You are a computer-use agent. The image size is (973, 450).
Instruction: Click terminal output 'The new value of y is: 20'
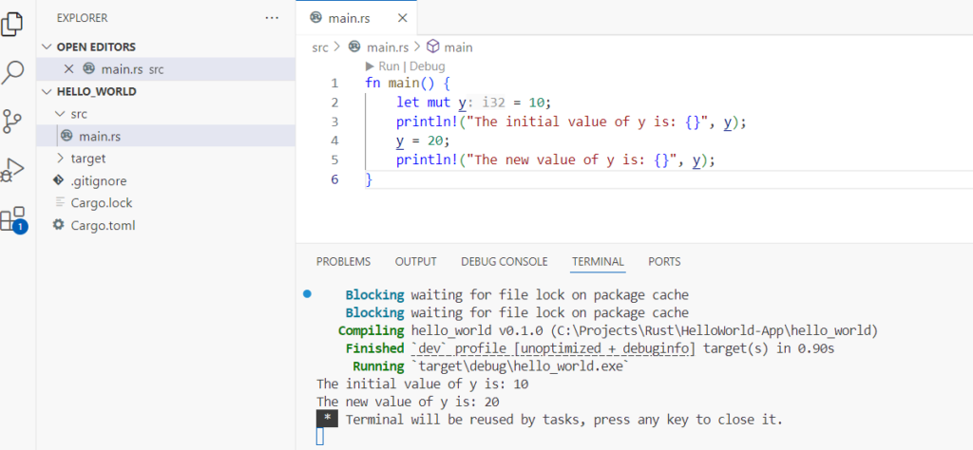click(408, 402)
